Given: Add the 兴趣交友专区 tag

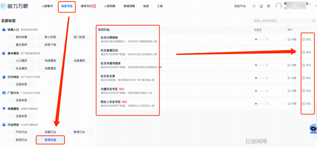Looking at the screenshot, I should [x=306, y=91].
